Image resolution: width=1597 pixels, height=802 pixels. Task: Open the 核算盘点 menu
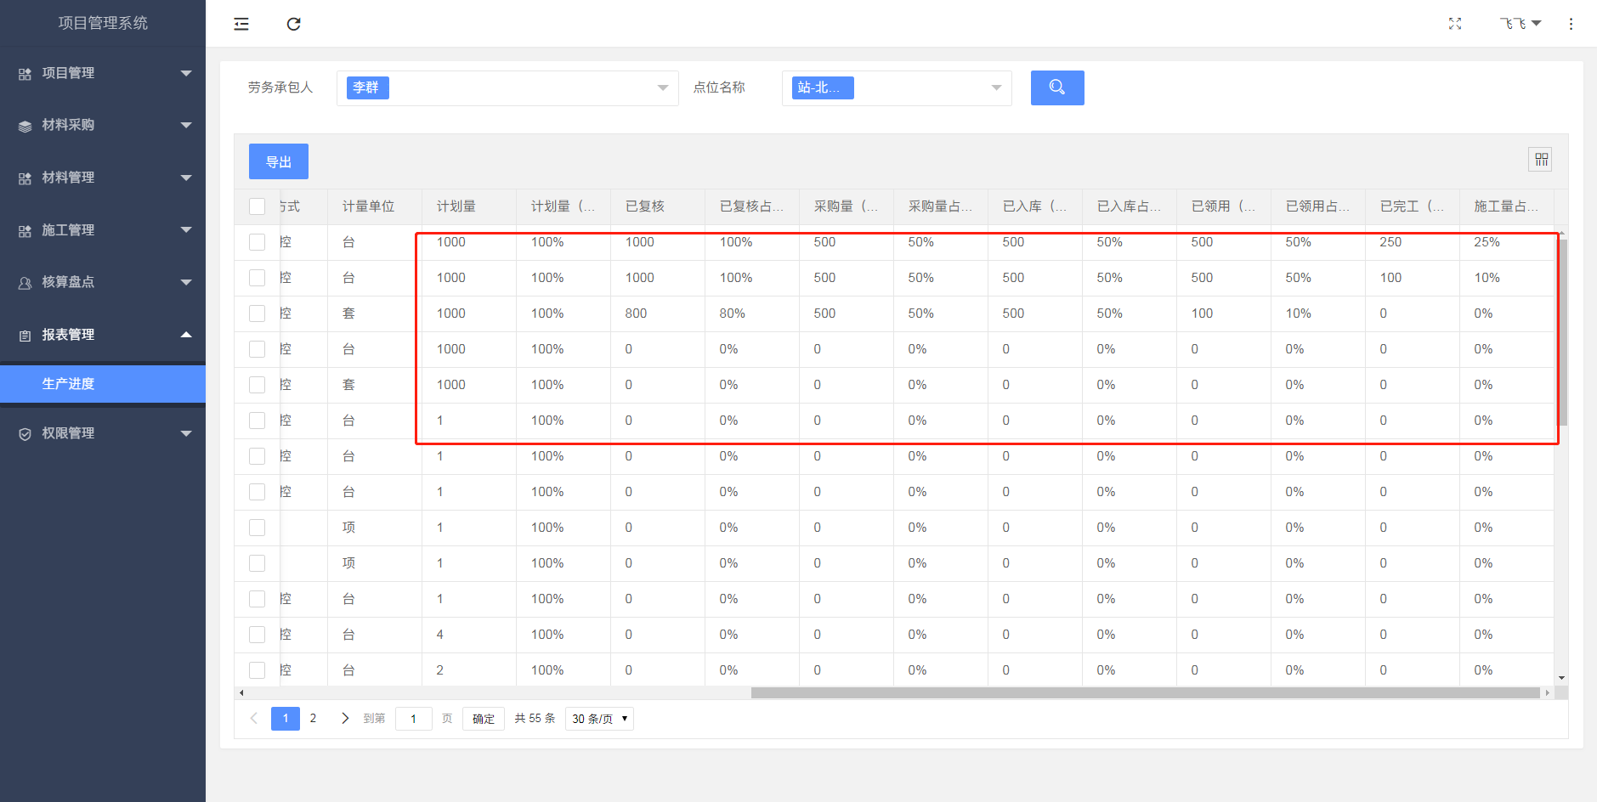103,282
